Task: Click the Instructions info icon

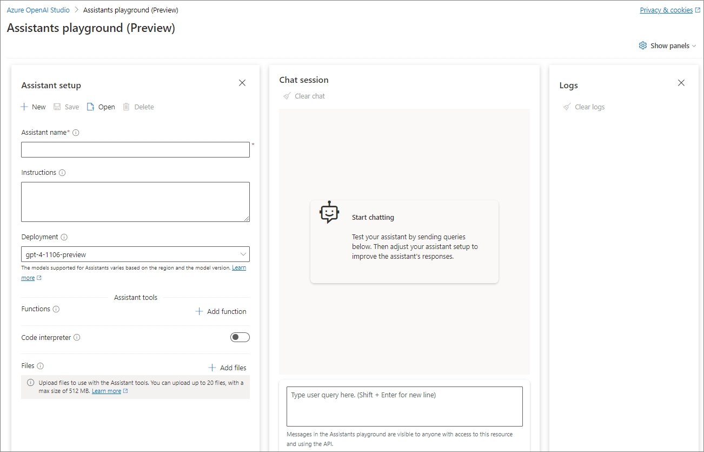Action: coord(62,173)
